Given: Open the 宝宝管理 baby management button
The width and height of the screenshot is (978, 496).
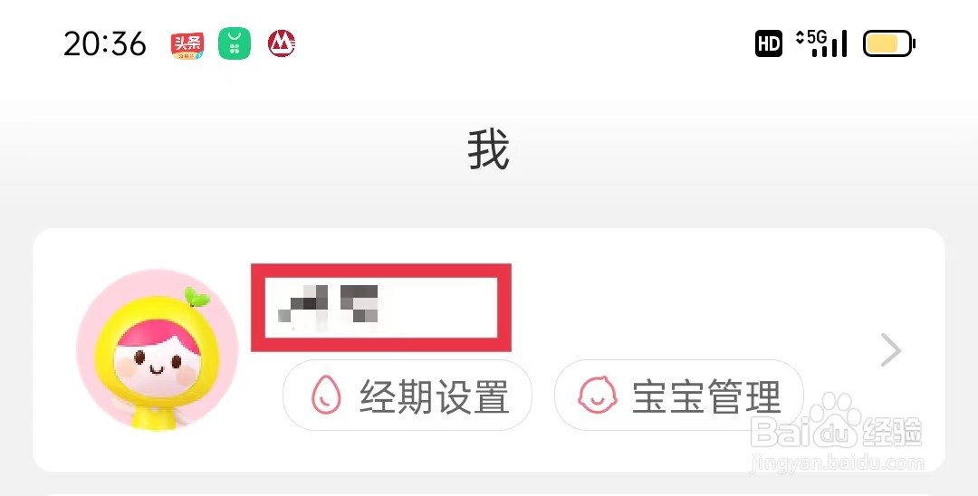Looking at the screenshot, I should point(678,396).
